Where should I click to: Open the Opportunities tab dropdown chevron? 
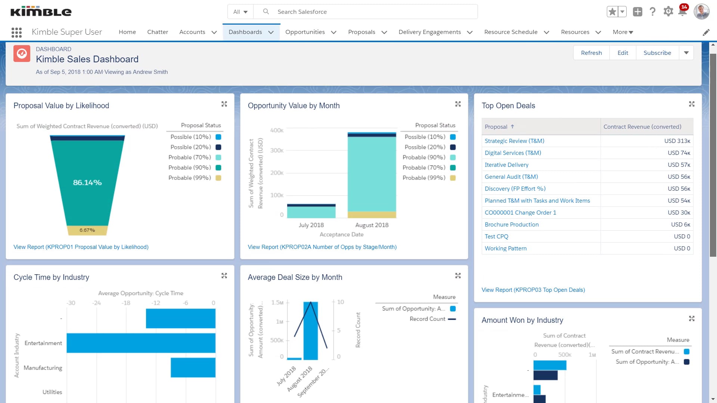(333, 32)
